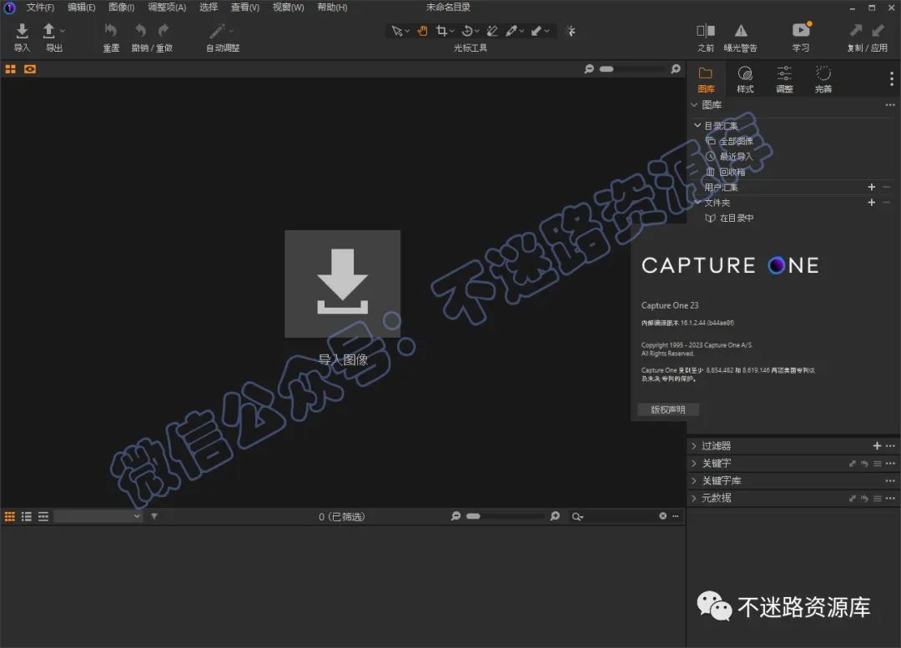Open the 调整项(A) menu
Viewport: 901px width, 648px height.
[x=167, y=8]
